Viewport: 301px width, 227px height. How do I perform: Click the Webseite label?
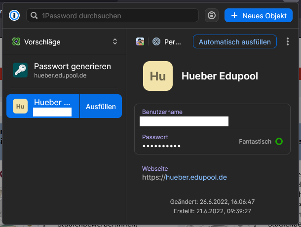(155, 169)
